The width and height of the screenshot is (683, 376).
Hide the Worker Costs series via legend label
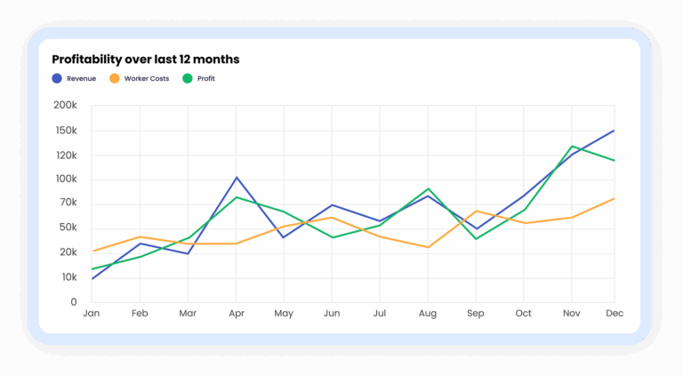(147, 79)
